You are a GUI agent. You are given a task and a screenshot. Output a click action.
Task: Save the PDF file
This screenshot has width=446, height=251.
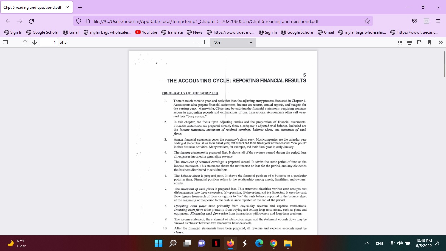pyautogui.click(x=420, y=42)
